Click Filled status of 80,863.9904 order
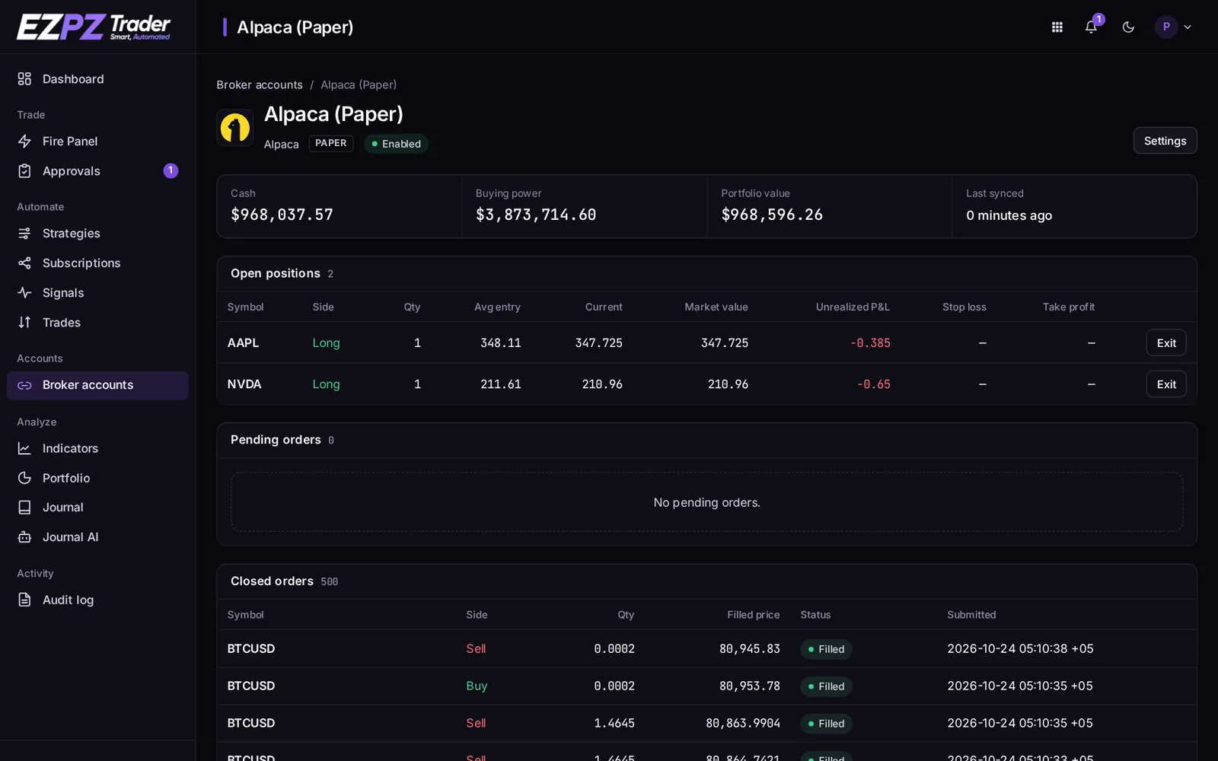 826,724
